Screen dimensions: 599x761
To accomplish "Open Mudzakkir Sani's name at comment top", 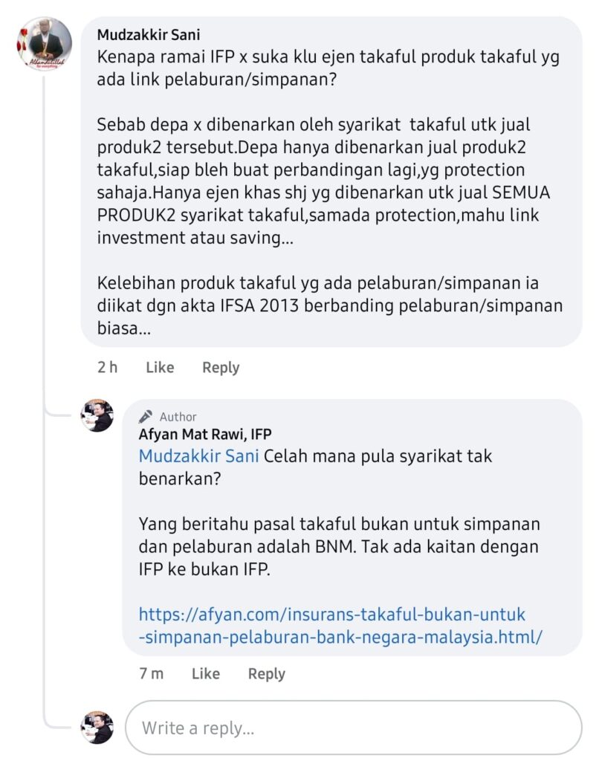I will pos(149,35).
